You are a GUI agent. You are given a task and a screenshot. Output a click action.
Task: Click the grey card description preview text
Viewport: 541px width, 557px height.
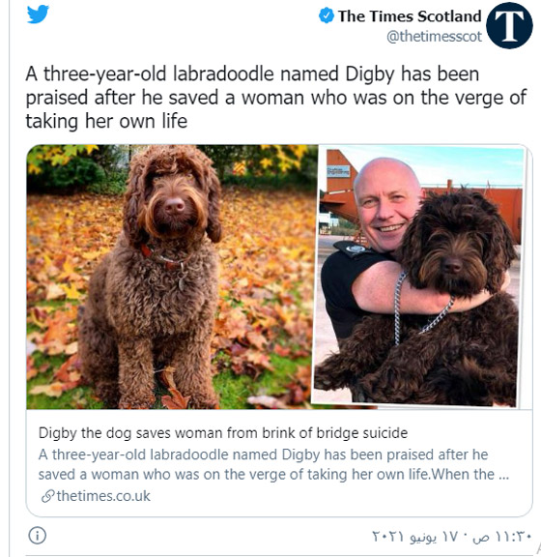[273, 464]
